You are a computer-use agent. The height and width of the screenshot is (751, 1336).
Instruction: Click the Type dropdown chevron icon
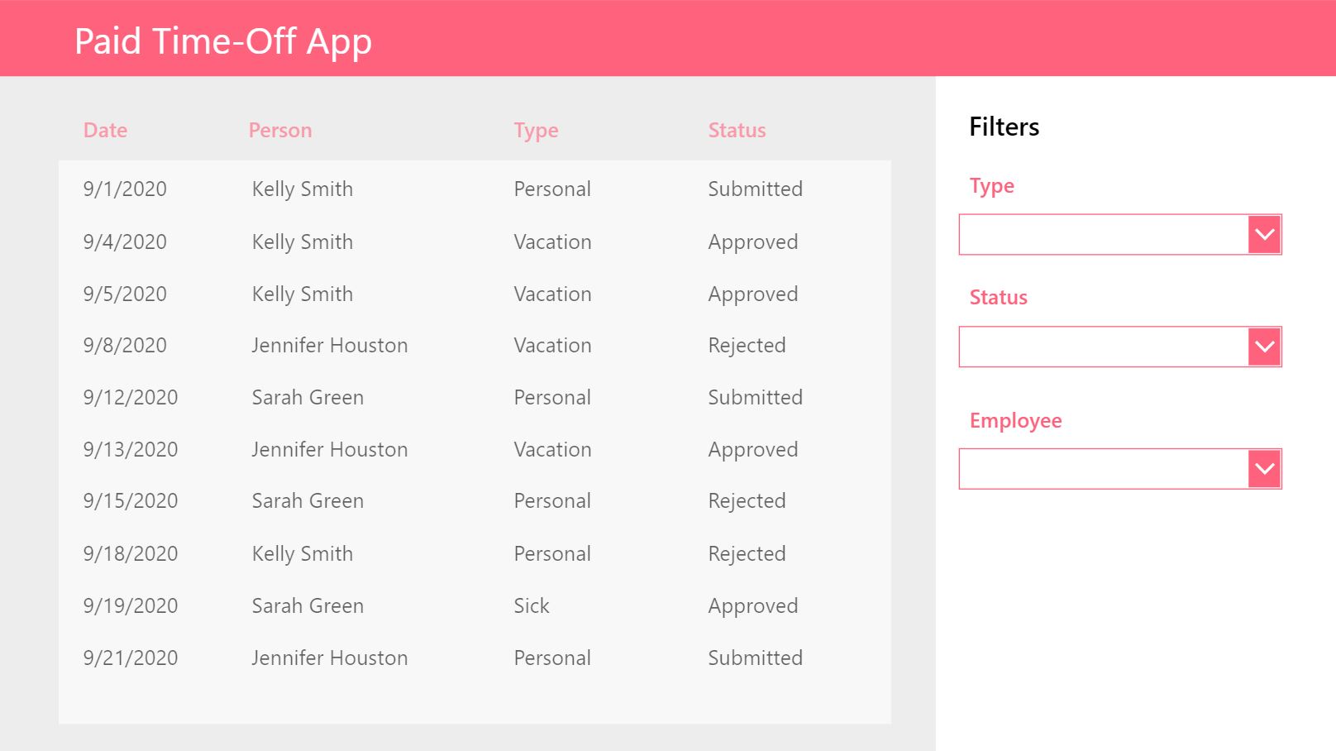1264,235
